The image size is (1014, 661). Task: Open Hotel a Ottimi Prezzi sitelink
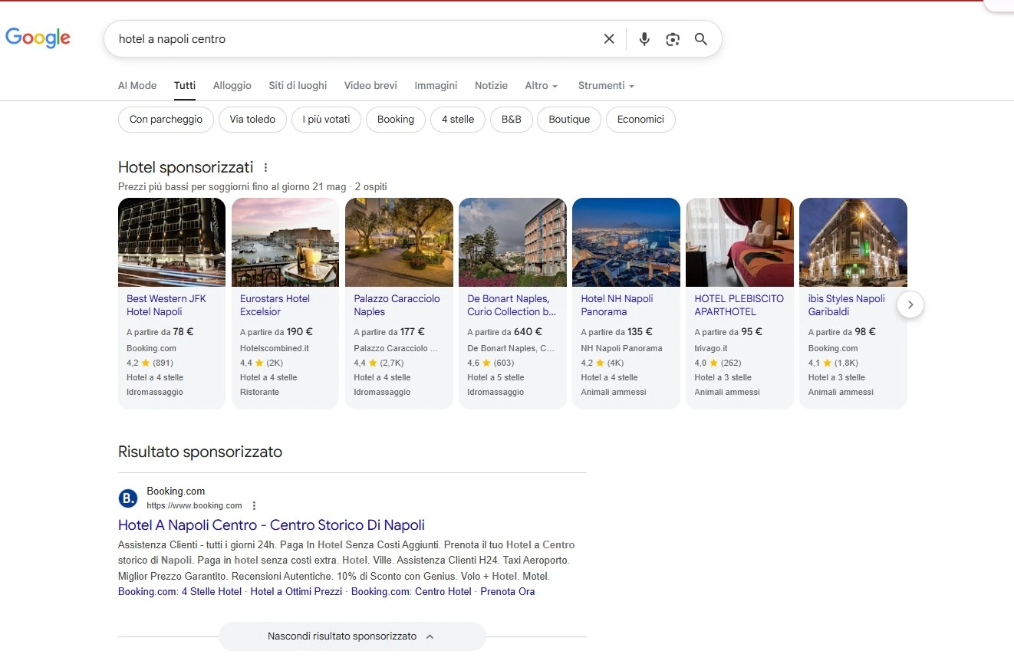(296, 591)
